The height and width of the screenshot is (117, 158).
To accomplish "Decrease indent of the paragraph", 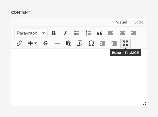I will (x=103, y=43).
